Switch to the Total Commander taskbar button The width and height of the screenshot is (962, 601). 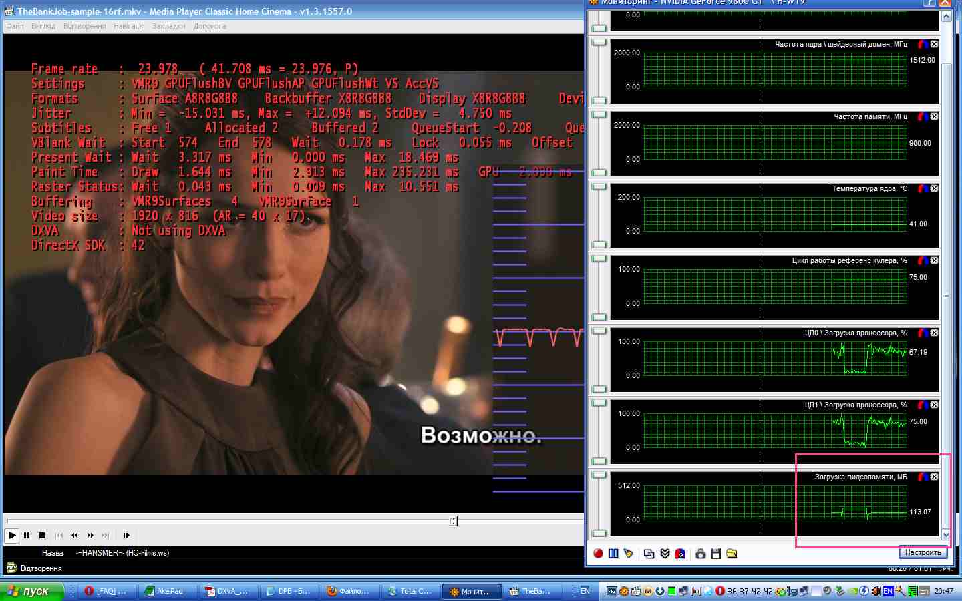(411, 591)
